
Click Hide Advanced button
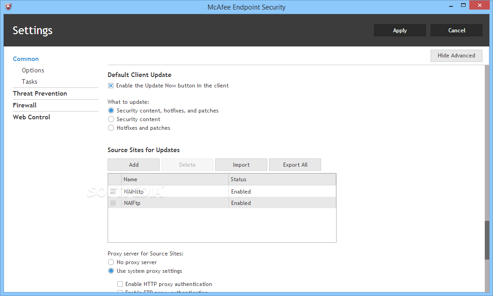[456, 56]
